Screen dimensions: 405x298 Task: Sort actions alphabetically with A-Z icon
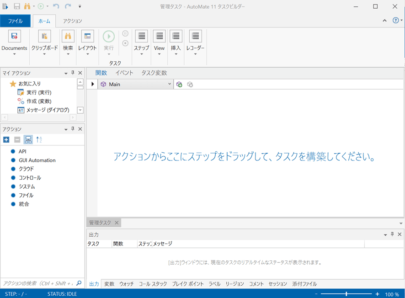pos(39,140)
